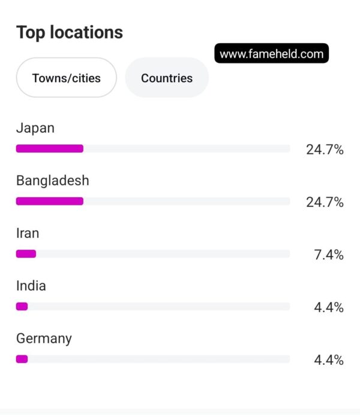Select the Bangladesh country label
The height and width of the screenshot is (417, 360).
tap(52, 180)
